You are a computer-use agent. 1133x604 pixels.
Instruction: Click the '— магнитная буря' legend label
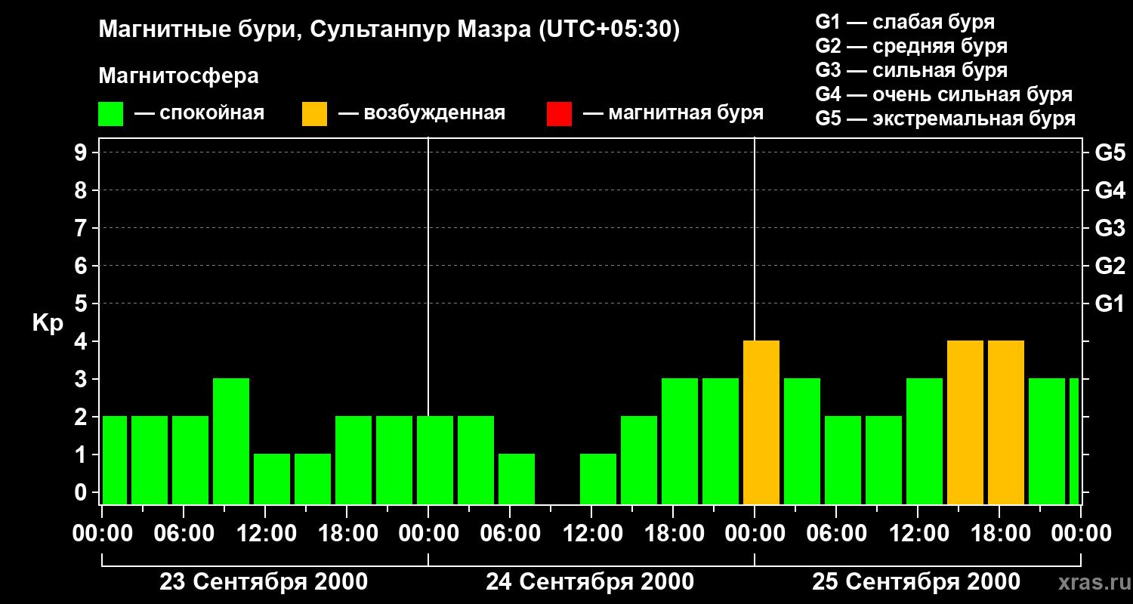coord(674,113)
